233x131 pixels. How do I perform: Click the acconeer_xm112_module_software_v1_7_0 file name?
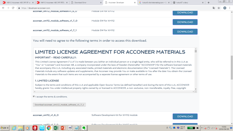pyautogui.click(x=55, y=21)
